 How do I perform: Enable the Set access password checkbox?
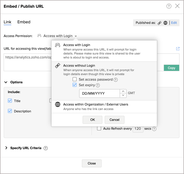[75, 79]
